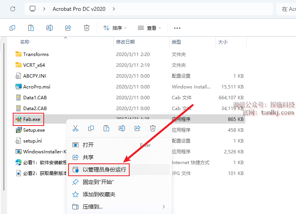Choose 固定到"开始" in context menu

tap(119, 182)
